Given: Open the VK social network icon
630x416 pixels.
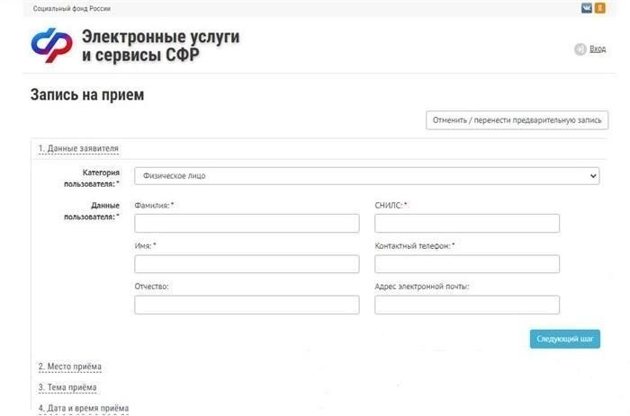Looking at the screenshot, I should (x=586, y=8).
